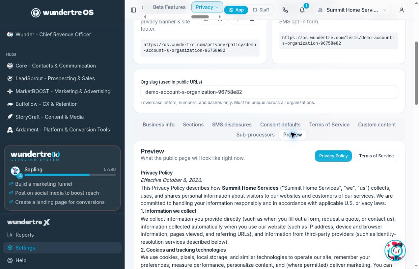Open the Custom content tab
Screen dimensions: 419x269
pyautogui.click(x=377, y=125)
